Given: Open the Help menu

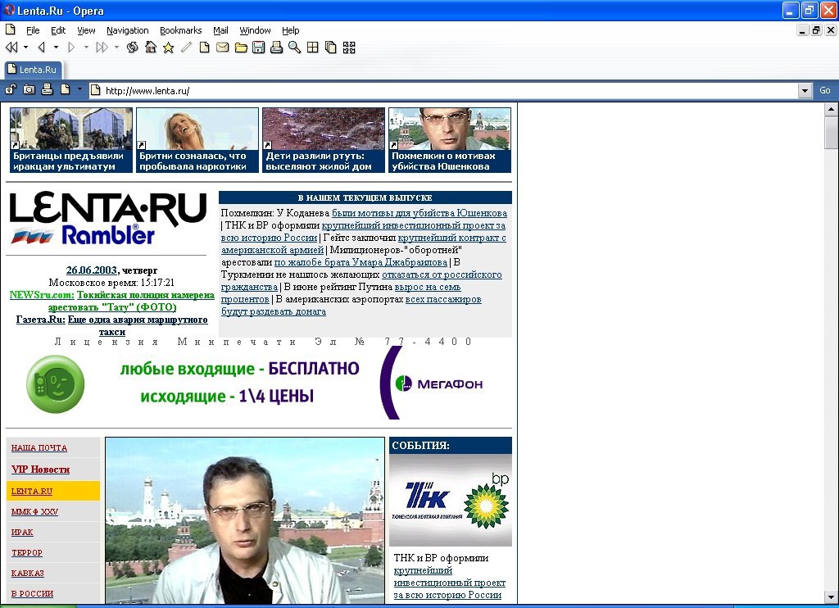Looking at the screenshot, I should tap(291, 30).
